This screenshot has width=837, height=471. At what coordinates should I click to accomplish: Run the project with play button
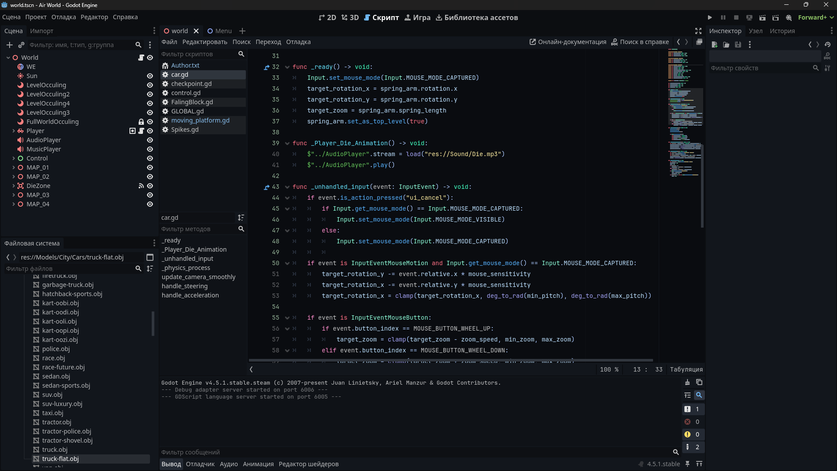click(710, 17)
